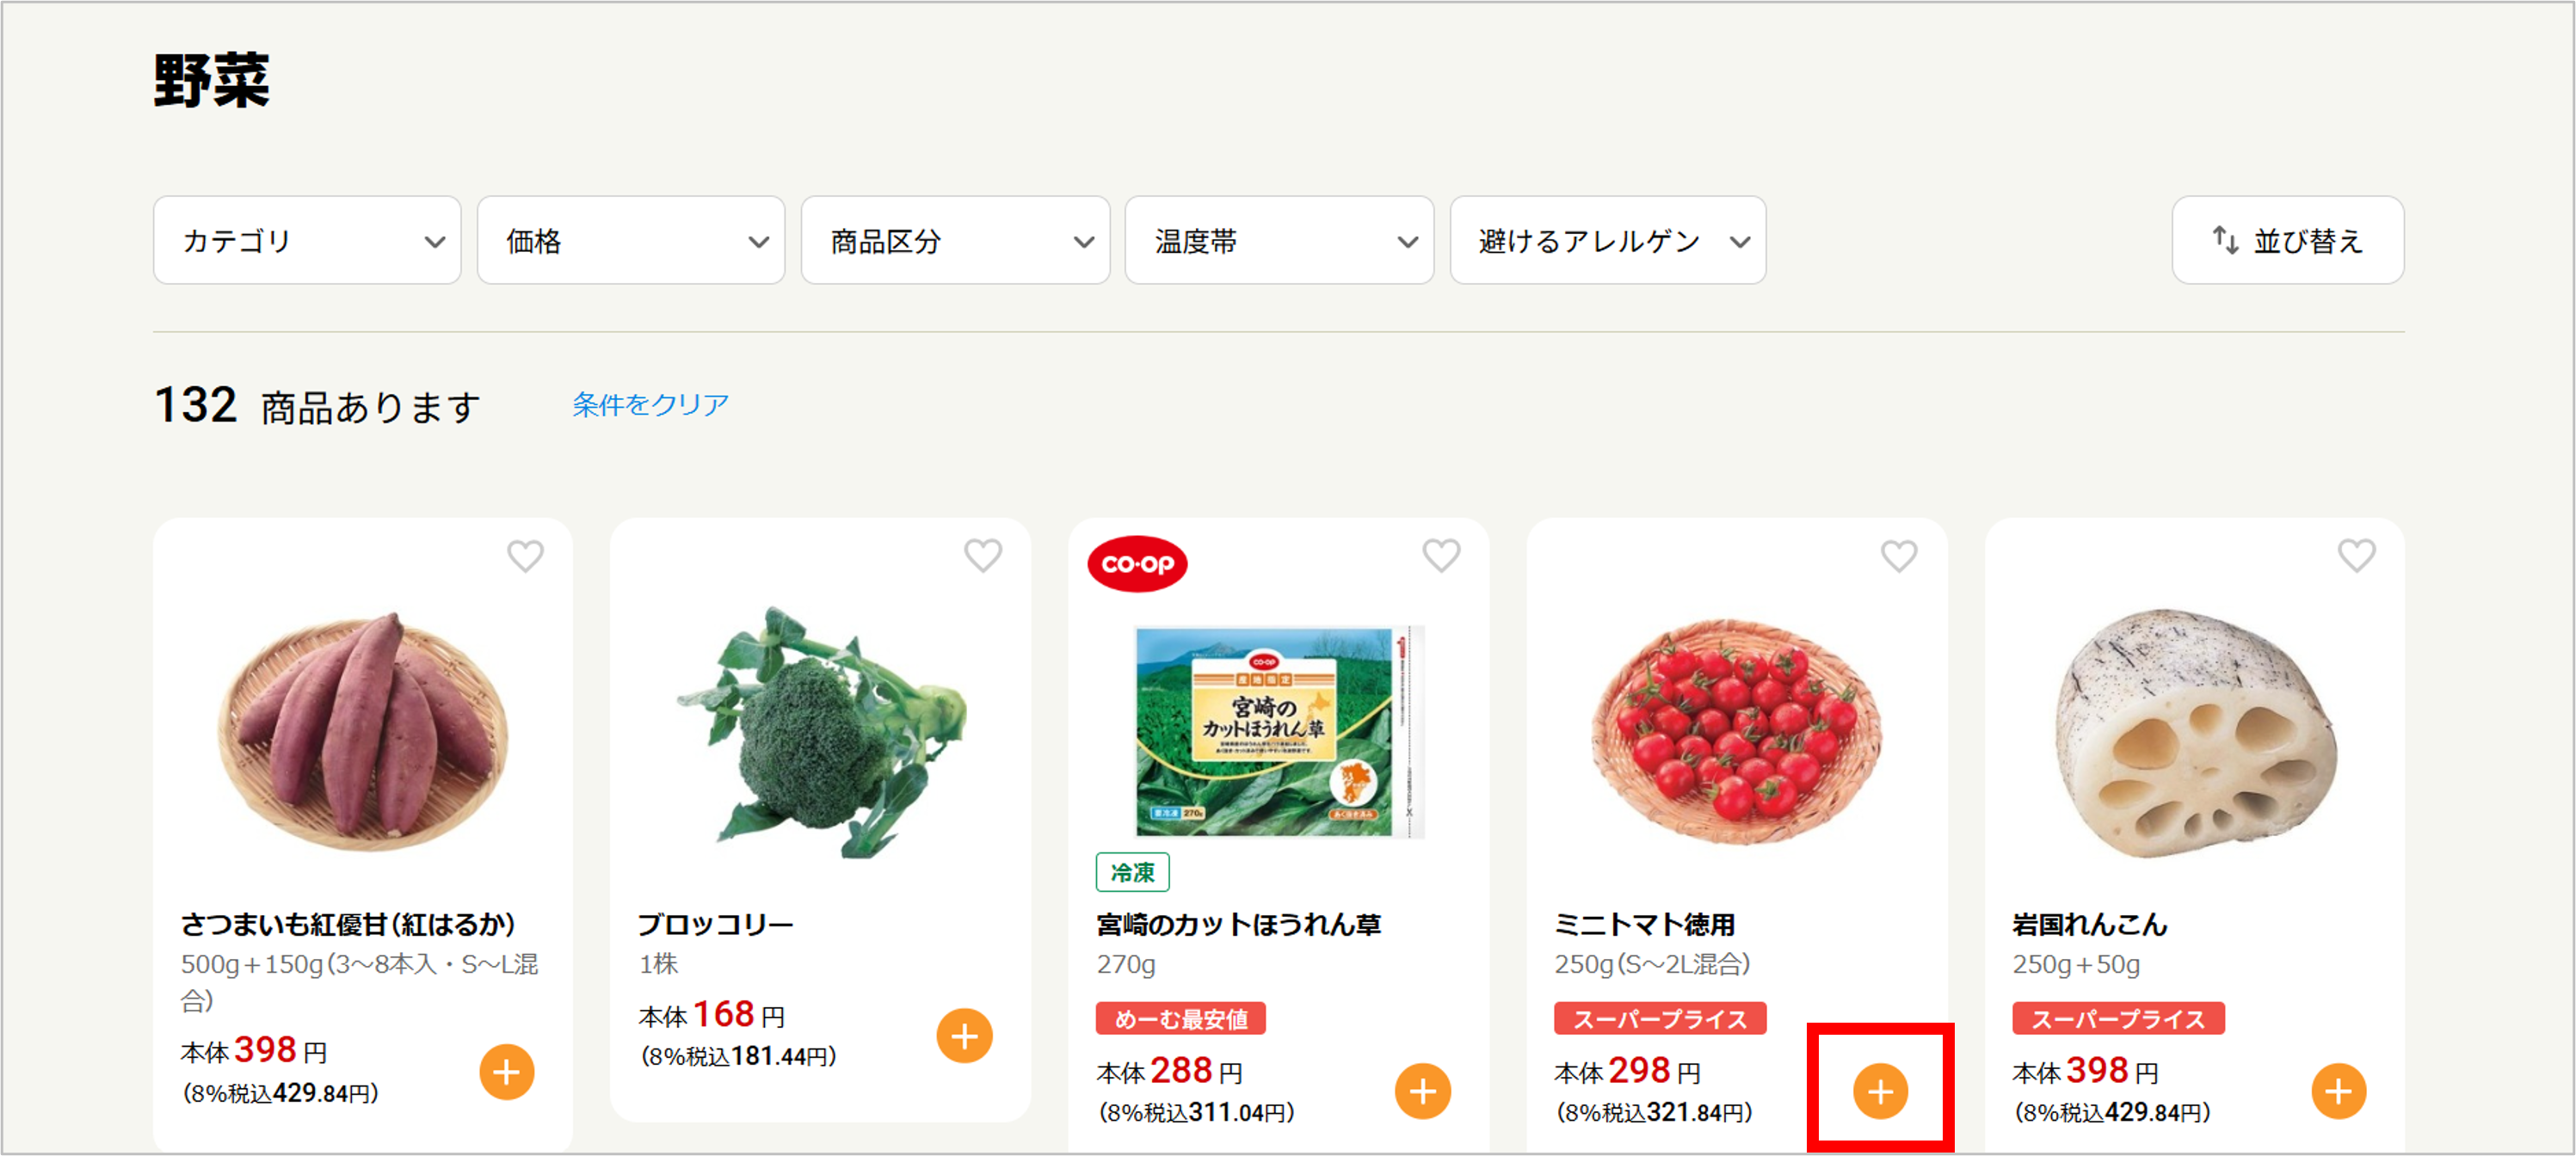
Task: Open the カテゴリ filter dropdown
Action: click(307, 240)
